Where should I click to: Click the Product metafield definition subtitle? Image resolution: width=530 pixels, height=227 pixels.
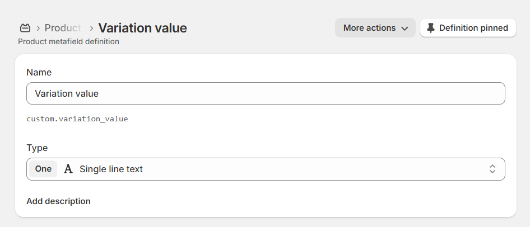[x=68, y=41]
